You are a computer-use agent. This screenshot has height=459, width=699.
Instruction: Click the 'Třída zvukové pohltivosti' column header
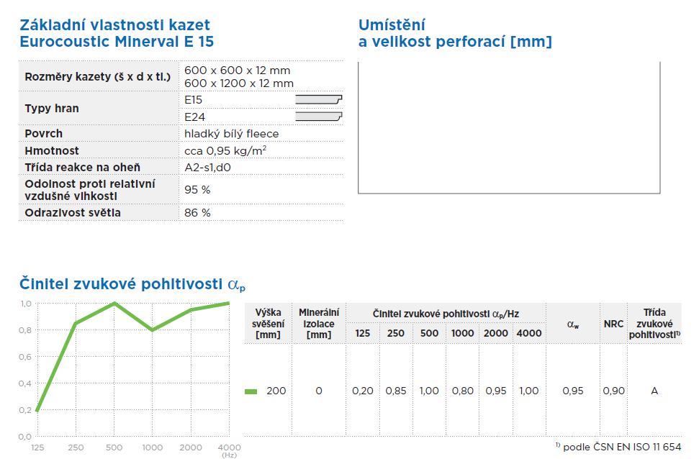654,324
